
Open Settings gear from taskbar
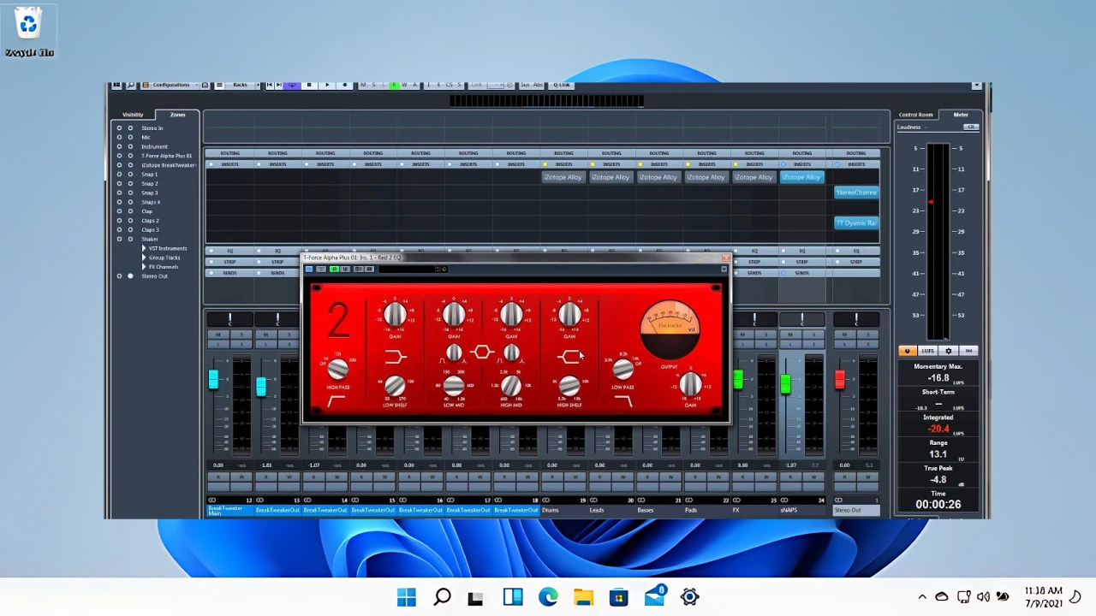(x=690, y=596)
